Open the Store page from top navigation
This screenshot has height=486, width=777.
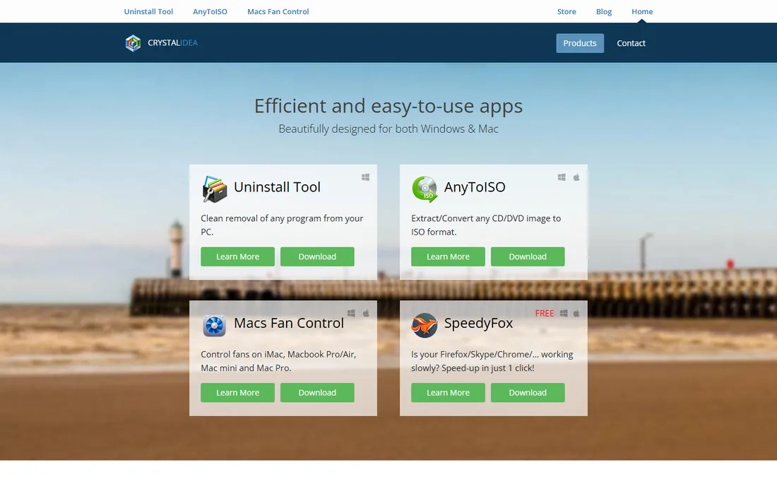click(x=567, y=11)
